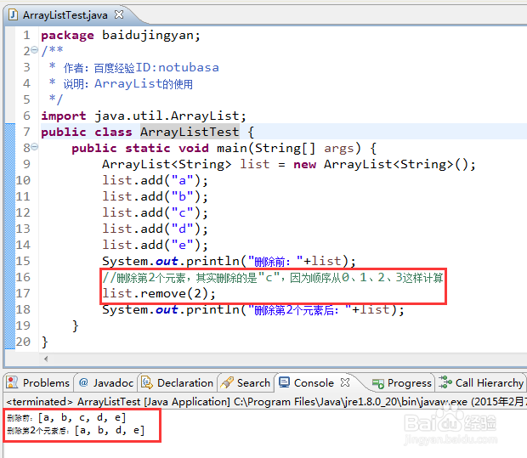The width and height of the screenshot is (527, 458).
Task: Click the class name ArrayListTest on line 7
Action: [x=190, y=132]
